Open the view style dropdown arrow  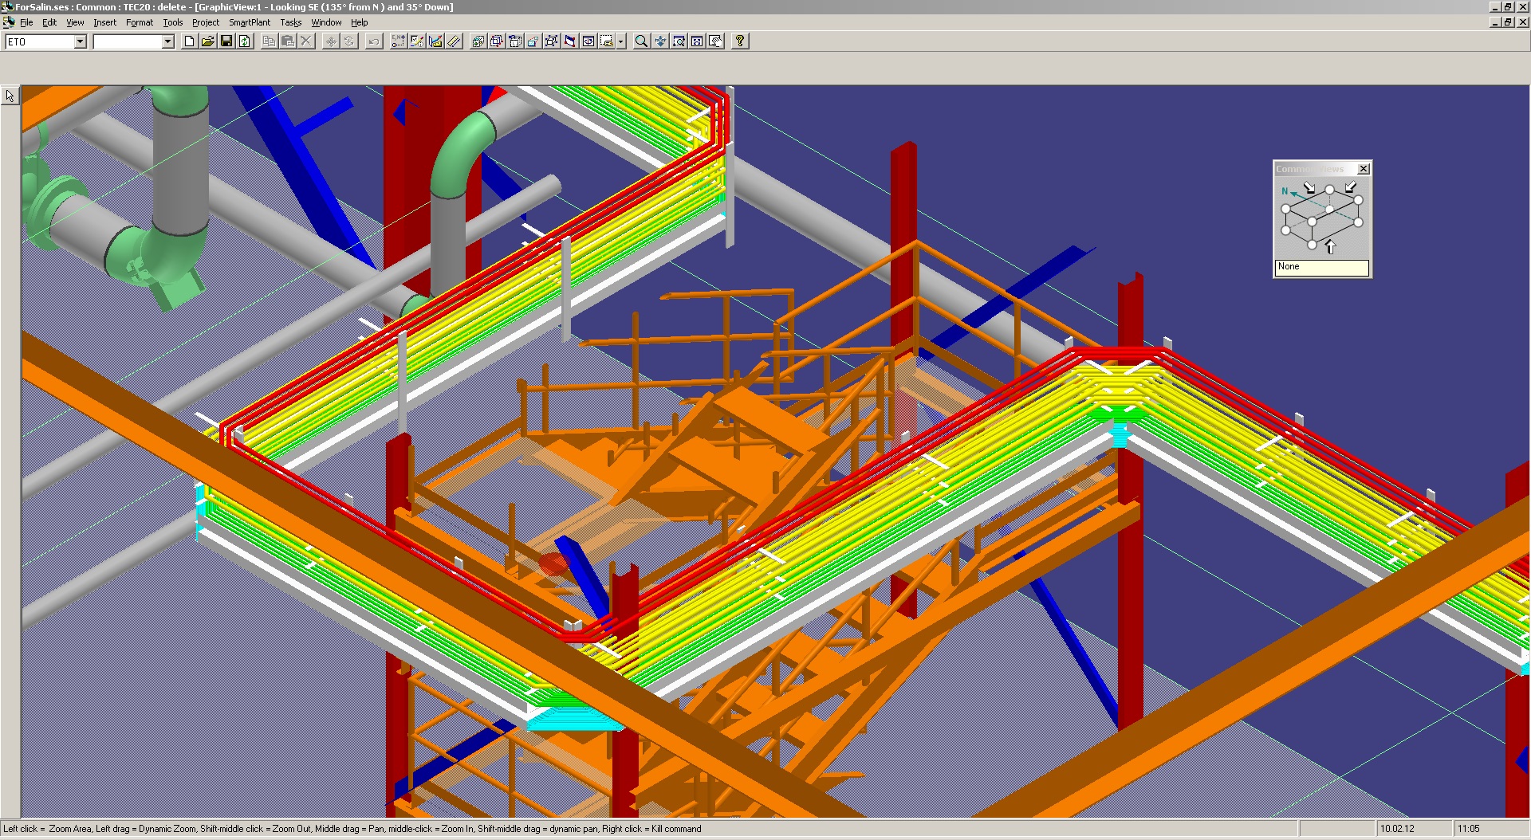[x=620, y=41]
